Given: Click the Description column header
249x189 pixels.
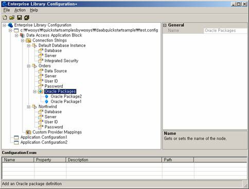Looking at the screenshot, I should [114, 160].
